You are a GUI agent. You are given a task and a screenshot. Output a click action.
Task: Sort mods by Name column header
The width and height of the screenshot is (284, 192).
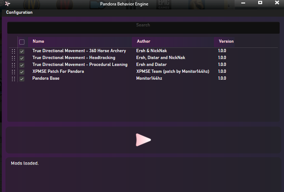click(x=80, y=42)
